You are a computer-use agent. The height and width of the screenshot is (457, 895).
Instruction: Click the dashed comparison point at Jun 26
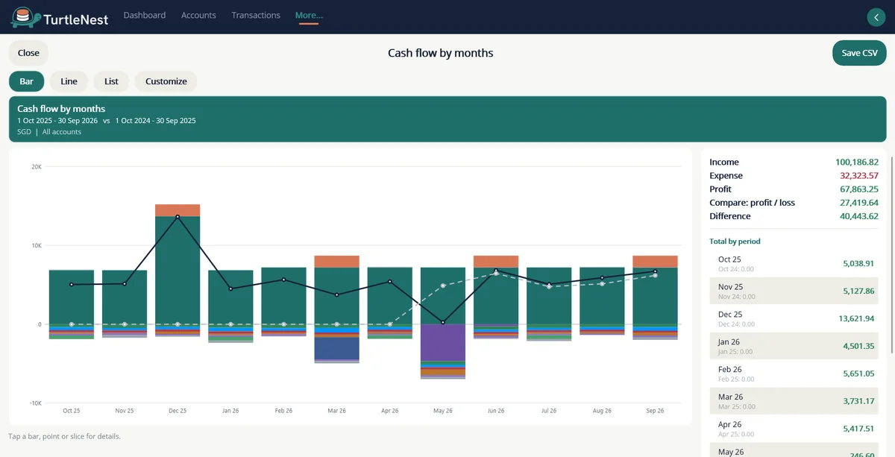pos(496,274)
